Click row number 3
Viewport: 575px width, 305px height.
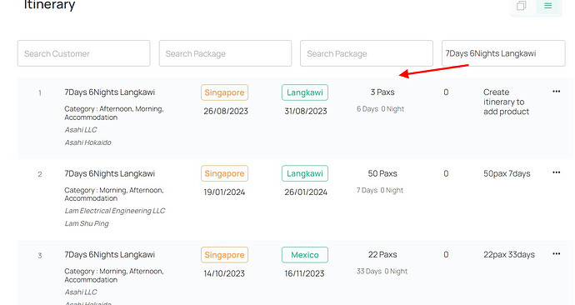(x=40, y=256)
